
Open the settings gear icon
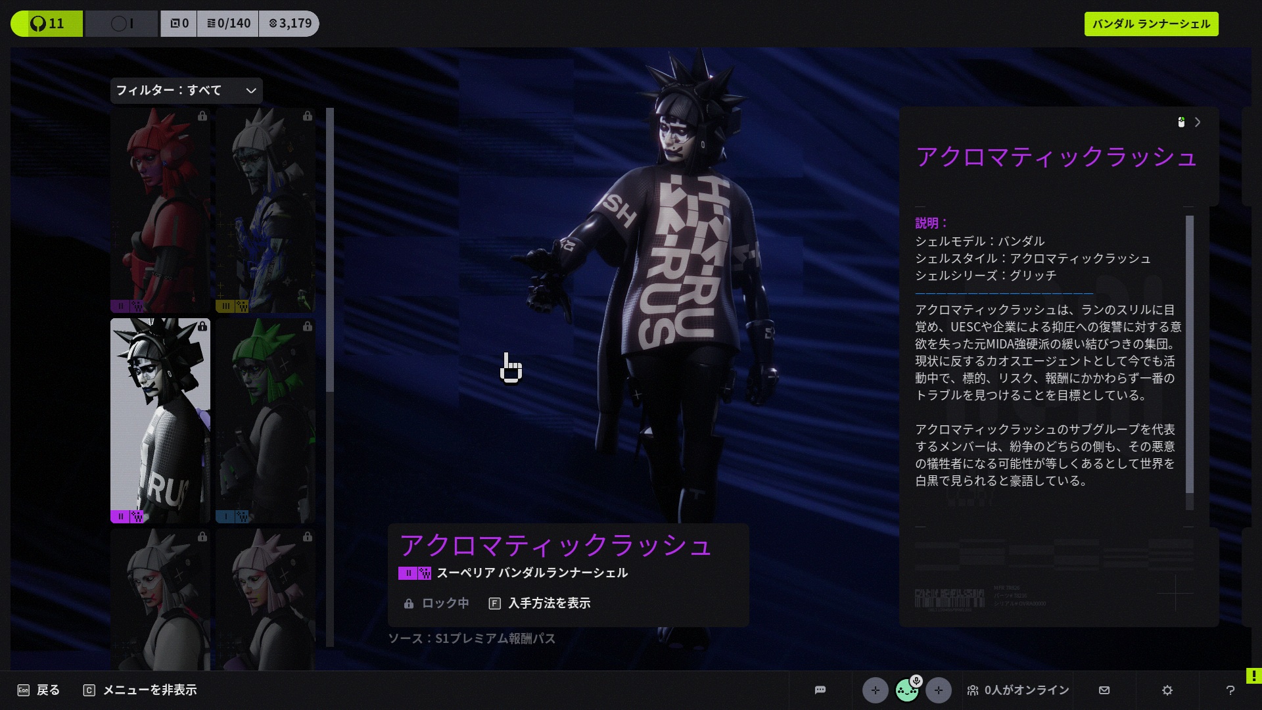pos(1167,690)
